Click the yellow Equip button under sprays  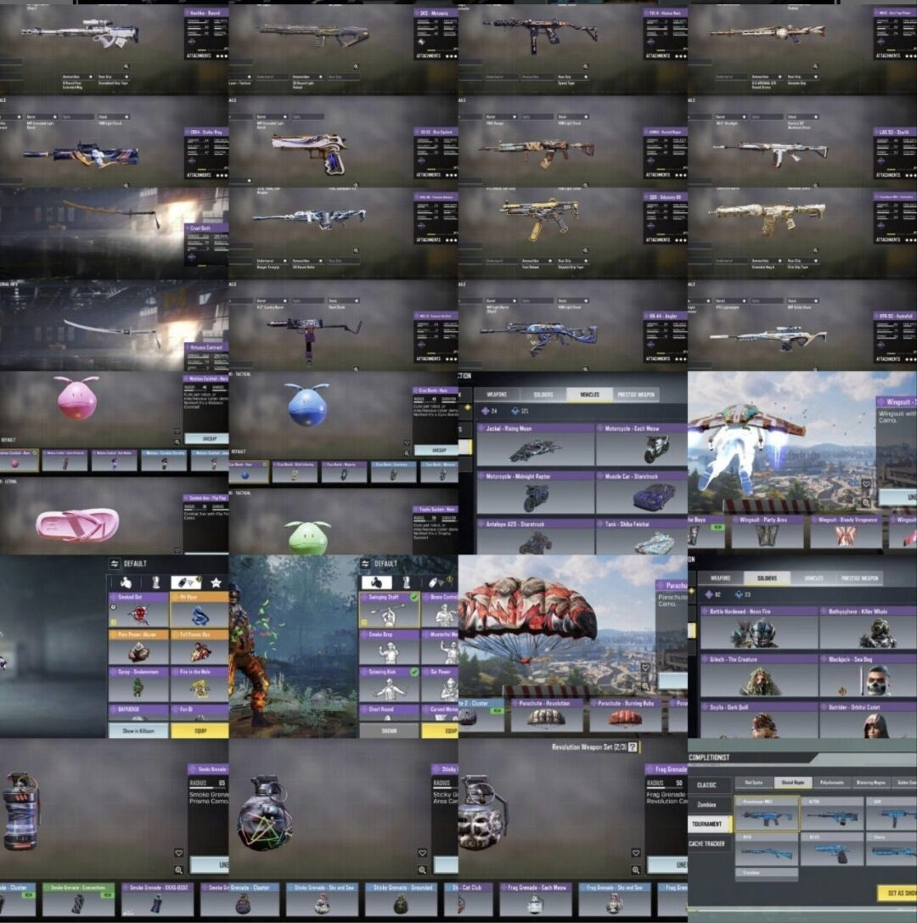pyautogui.click(x=200, y=730)
